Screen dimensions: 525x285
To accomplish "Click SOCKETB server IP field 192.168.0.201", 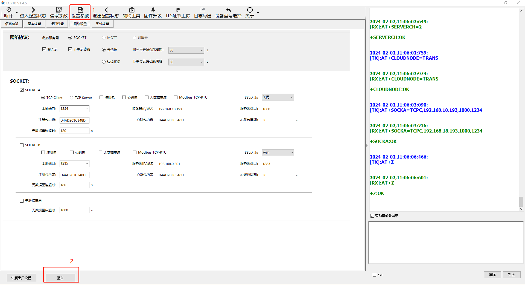I will 174,164.
